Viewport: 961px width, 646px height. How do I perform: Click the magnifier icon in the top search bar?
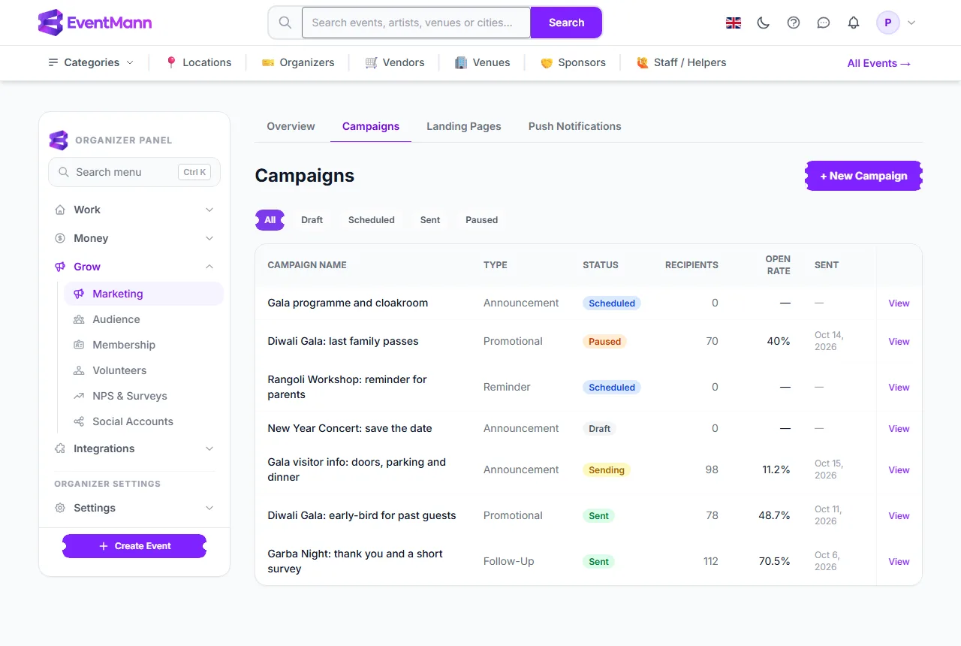[x=285, y=23]
